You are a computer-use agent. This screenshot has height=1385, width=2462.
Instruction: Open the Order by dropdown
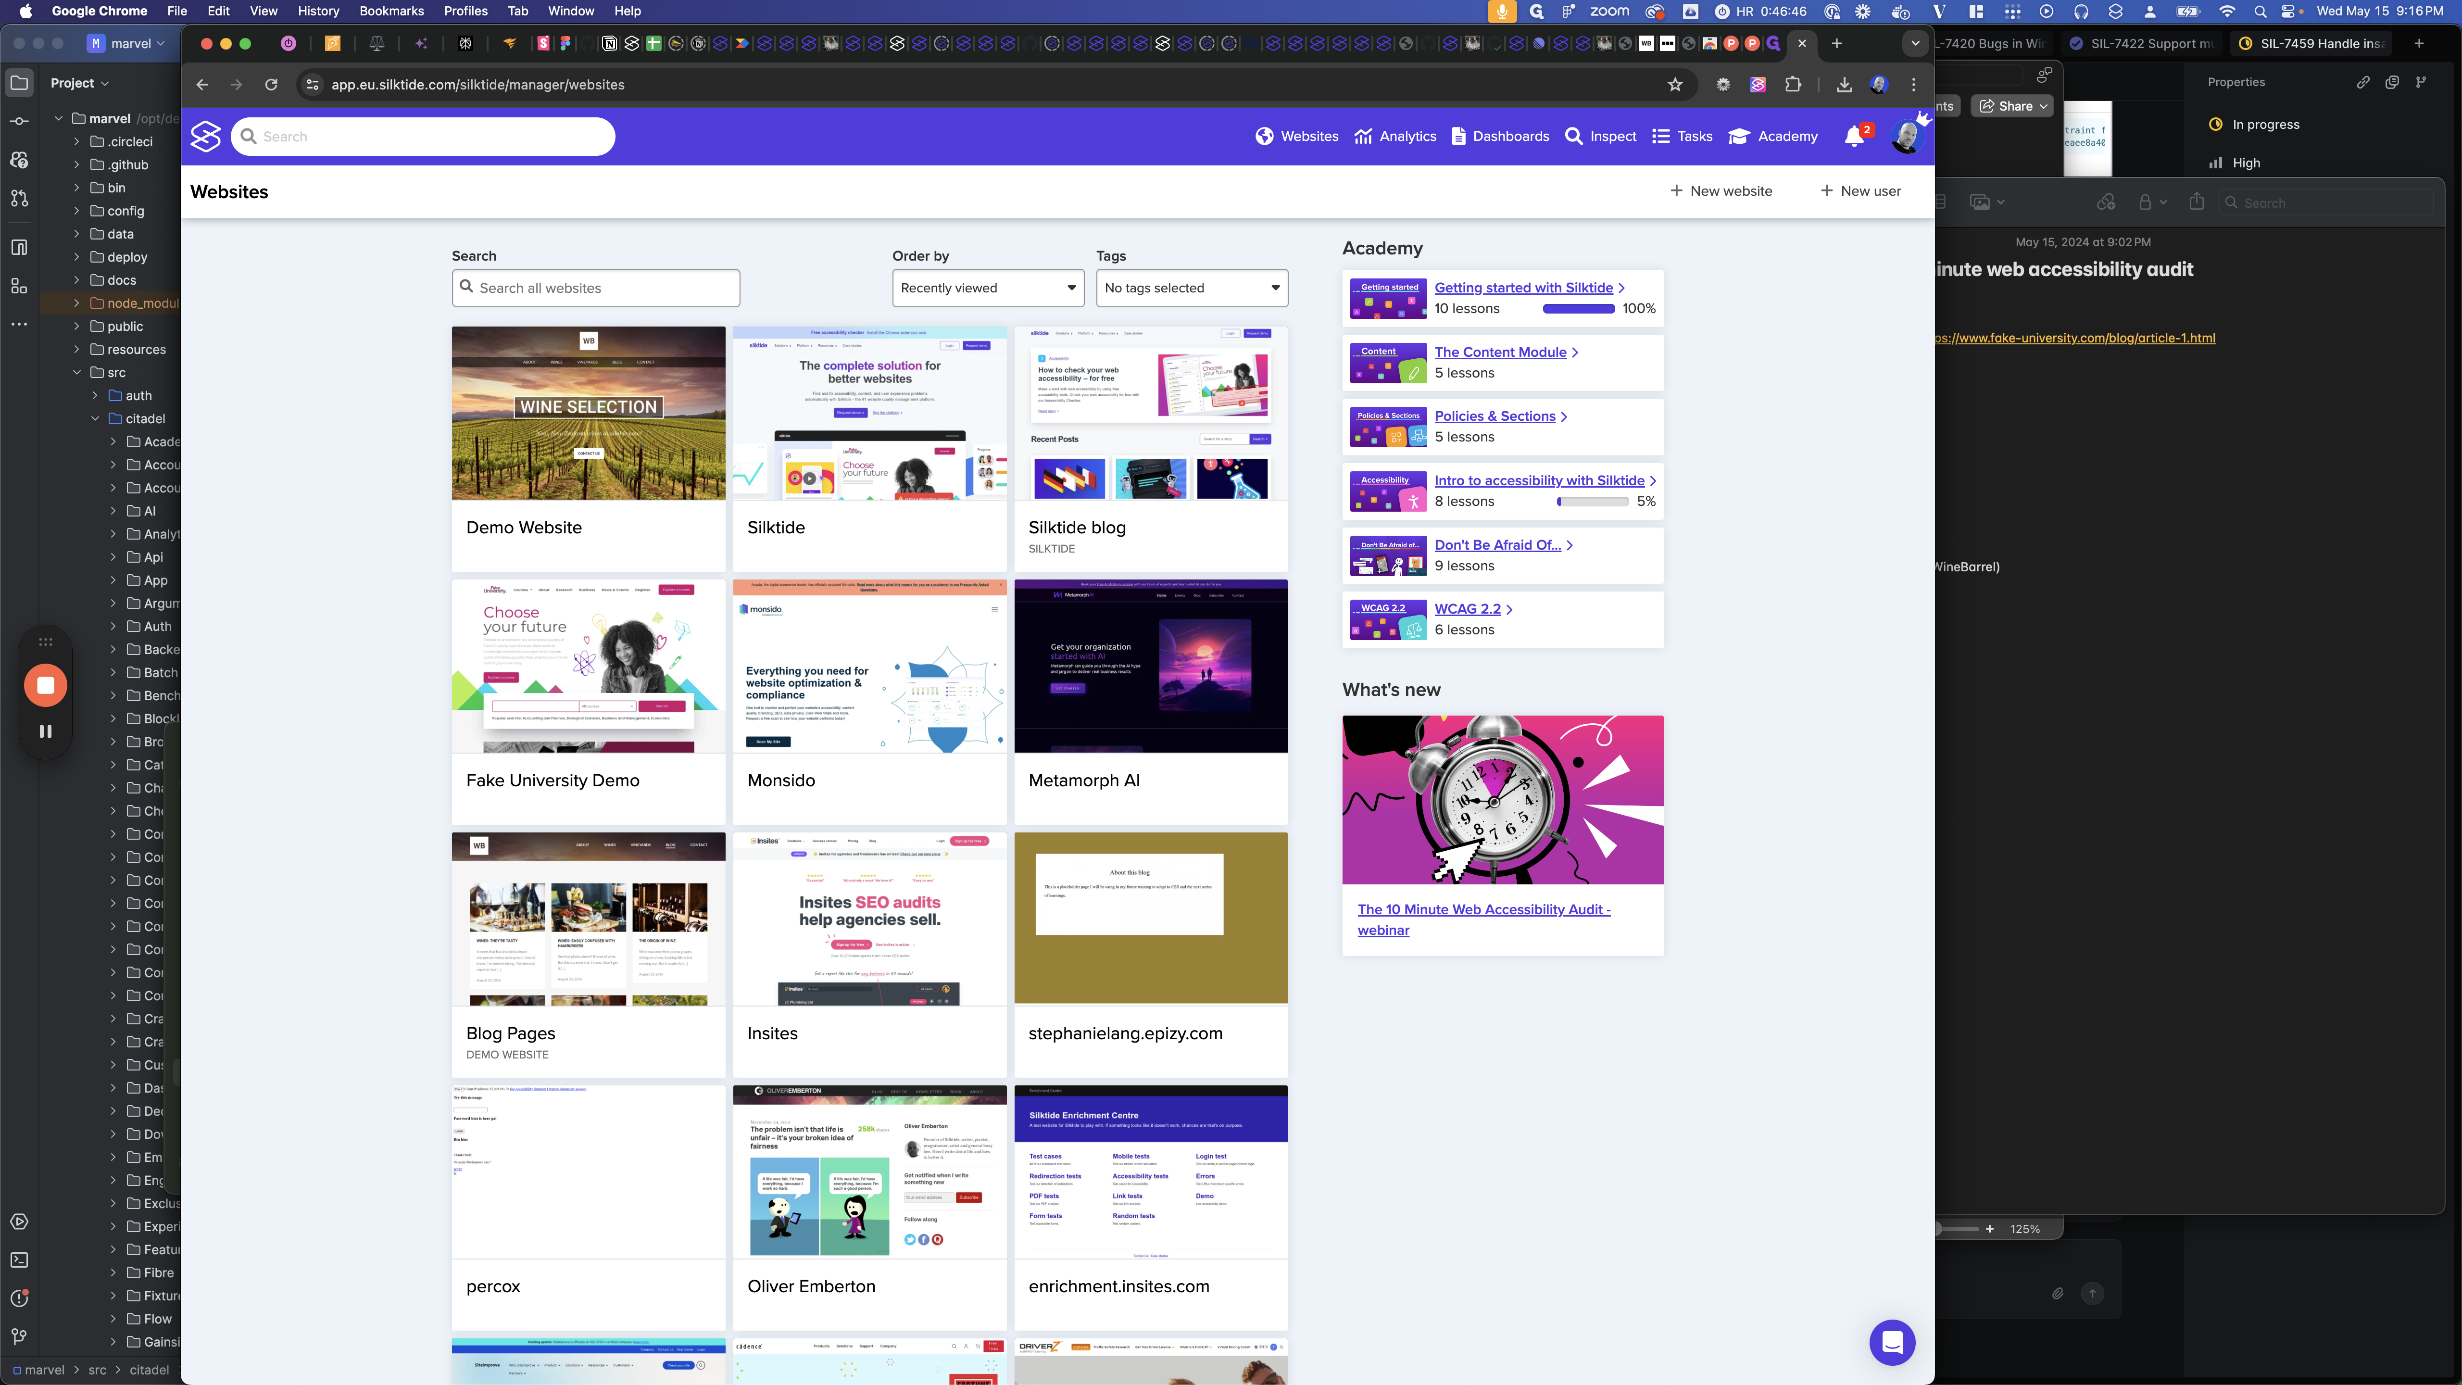coord(987,288)
